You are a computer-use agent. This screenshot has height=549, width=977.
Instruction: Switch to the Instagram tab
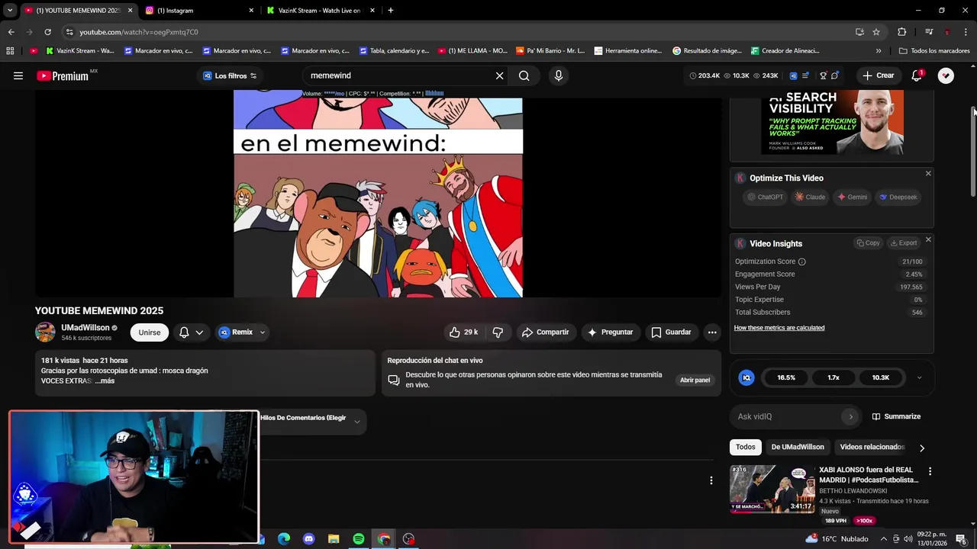point(200,11)
